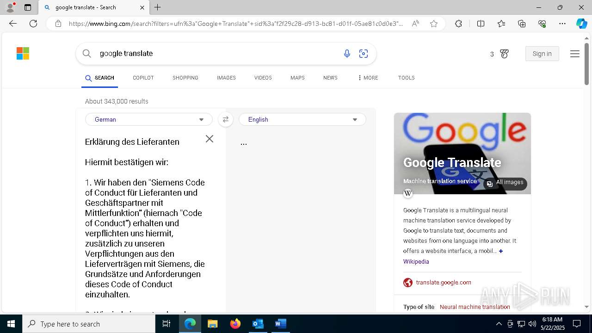Open the browser profile icon
This screenshot has height=333, width=592.
[10, 7]
